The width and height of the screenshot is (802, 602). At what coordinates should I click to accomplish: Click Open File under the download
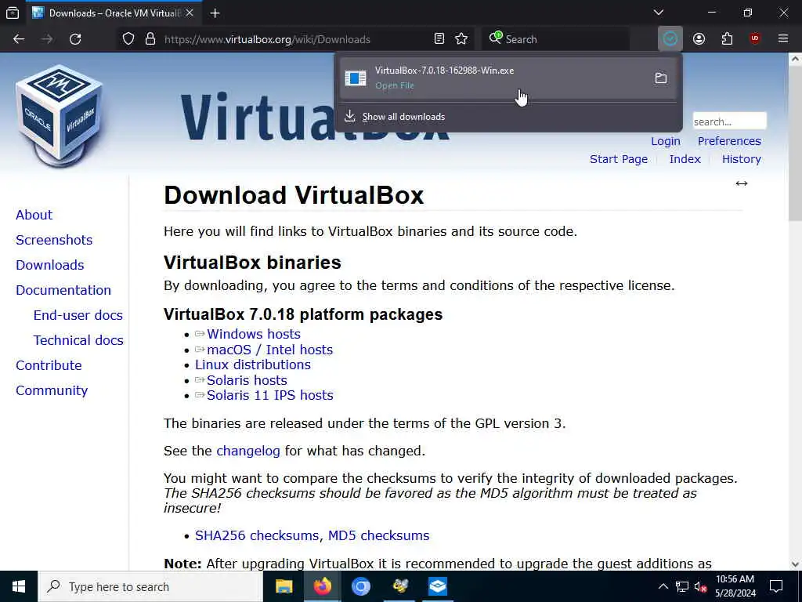(395, 85)
